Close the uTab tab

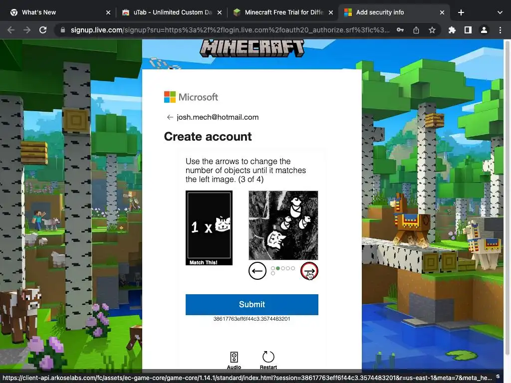click(x=220, y=12)
